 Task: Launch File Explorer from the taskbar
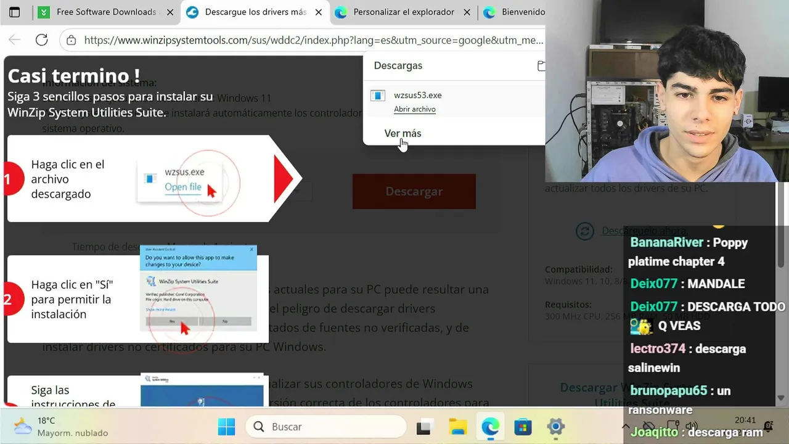tap(457, 427)
